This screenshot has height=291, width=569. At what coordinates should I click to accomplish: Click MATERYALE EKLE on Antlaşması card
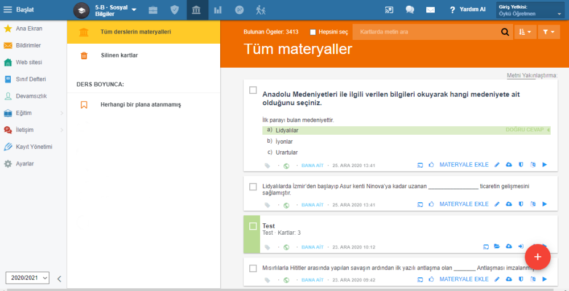(x=464, y=279)
